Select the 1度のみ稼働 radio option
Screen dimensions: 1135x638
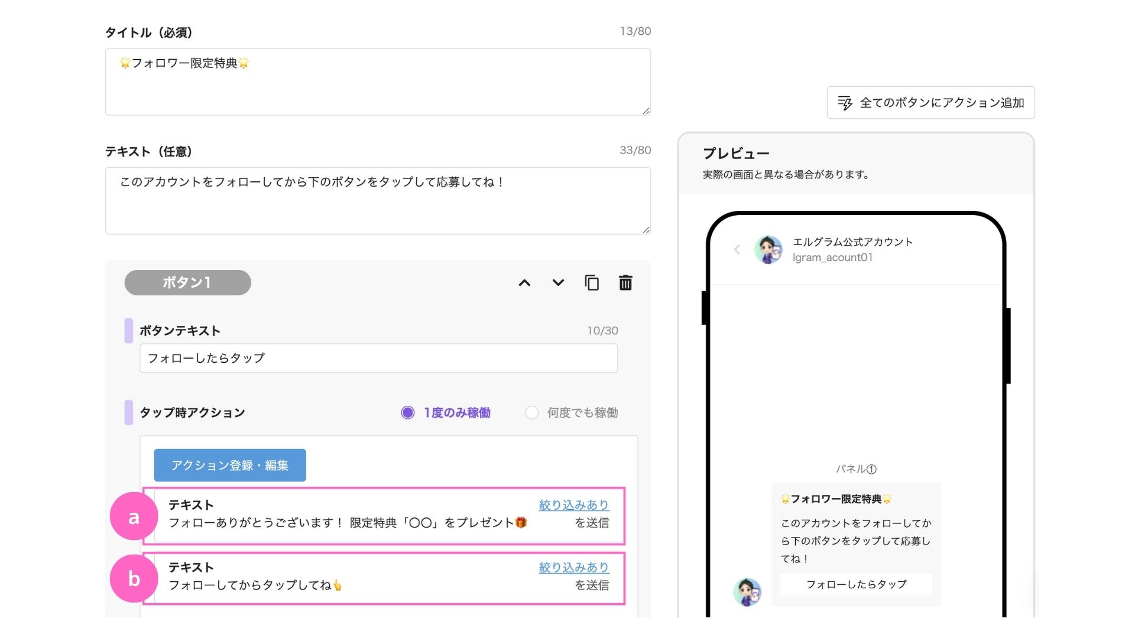(407, 412)
